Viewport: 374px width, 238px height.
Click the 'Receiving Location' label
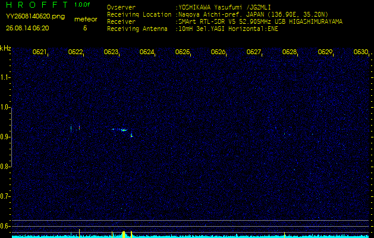[x=139, y=14]
